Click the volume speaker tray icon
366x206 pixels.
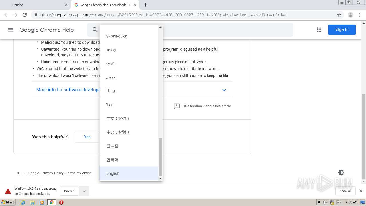pyautogui.click(x=325, y=202)
